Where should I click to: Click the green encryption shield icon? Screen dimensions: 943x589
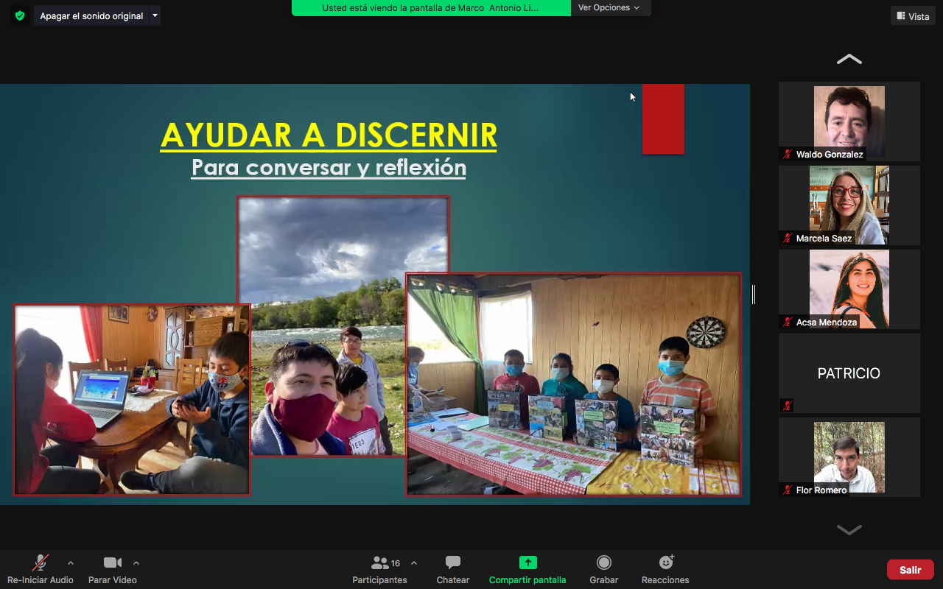(x=20, y=15)
